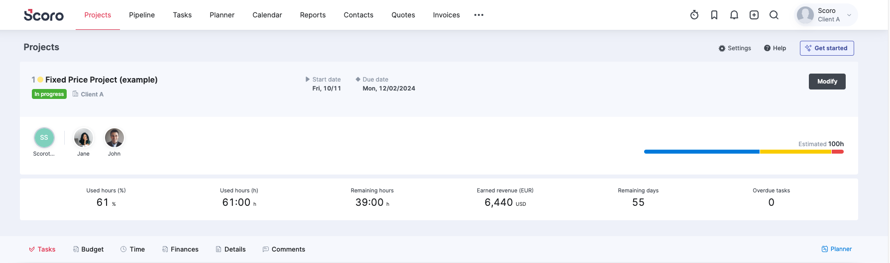Click the Get started button

827,48
